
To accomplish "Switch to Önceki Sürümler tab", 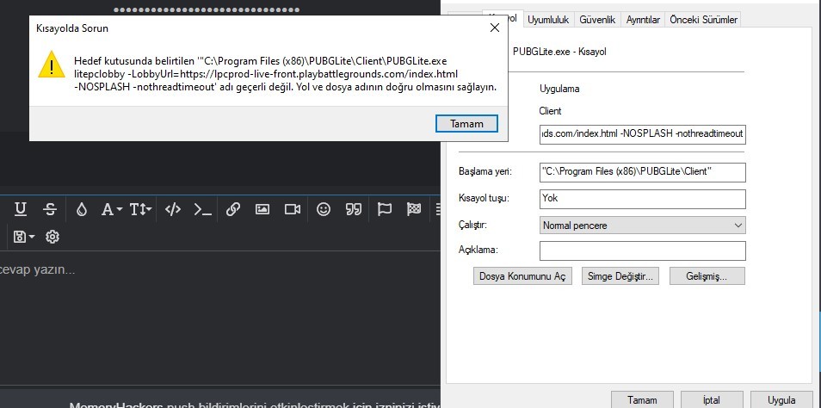I will click(704, 20).
